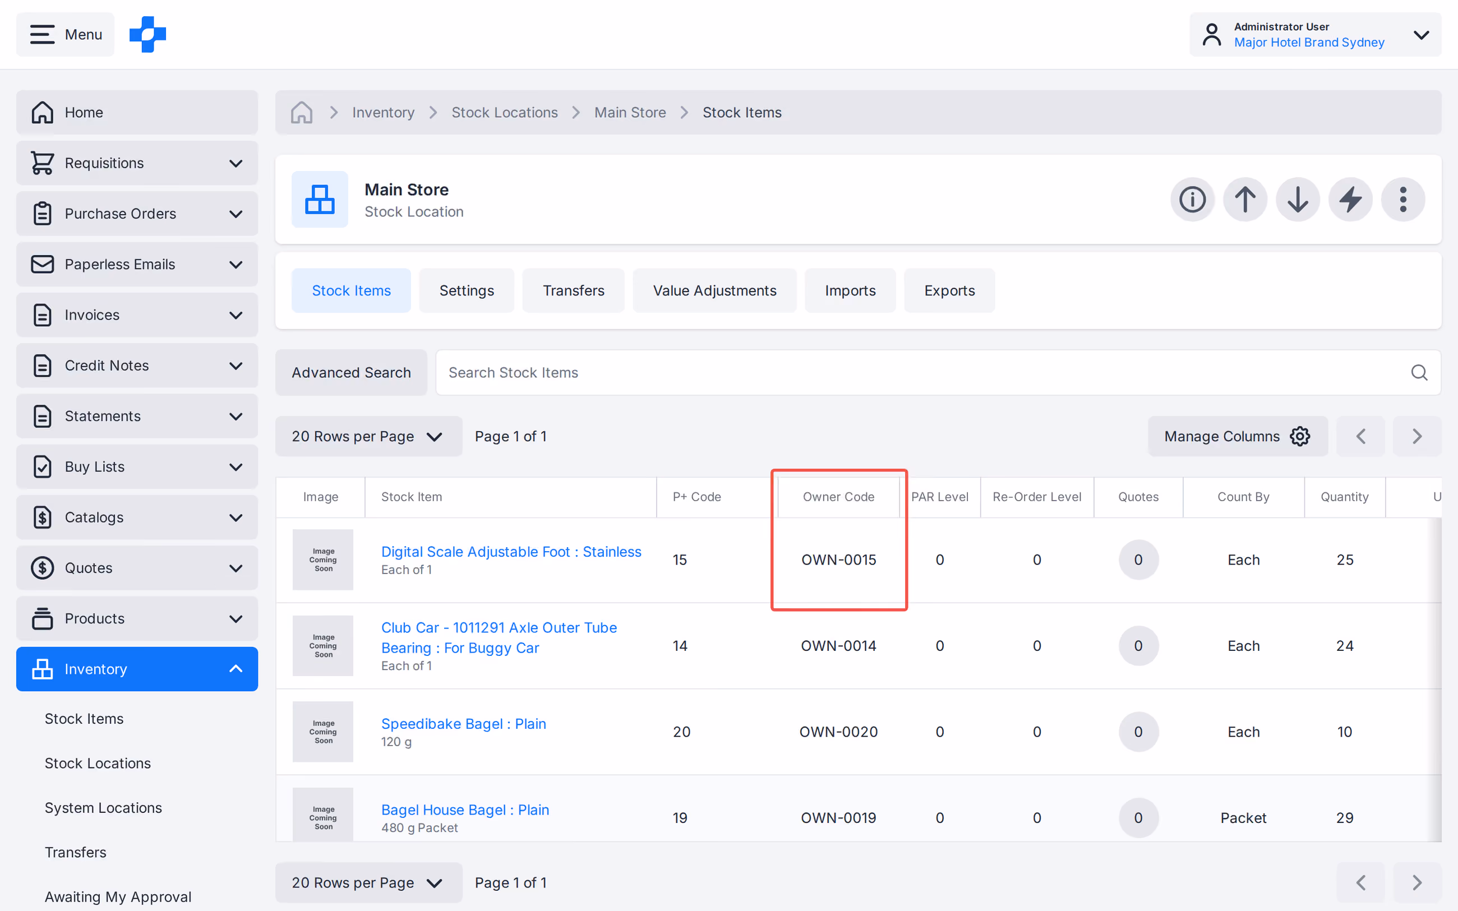Image resolution: width=1458 pixels, height=911 pixels.
Task: Open Digital Scale Adjustable Foot item link
Action: click(511, 551)
